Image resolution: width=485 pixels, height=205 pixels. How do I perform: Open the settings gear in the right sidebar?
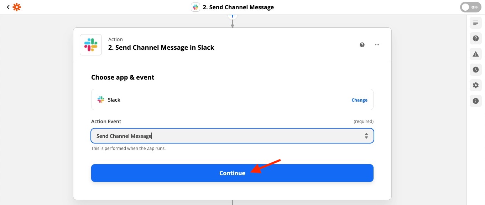475,85
